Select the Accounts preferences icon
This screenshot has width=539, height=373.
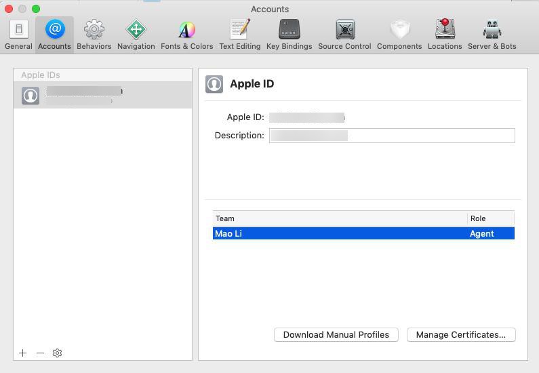(54, 35)
